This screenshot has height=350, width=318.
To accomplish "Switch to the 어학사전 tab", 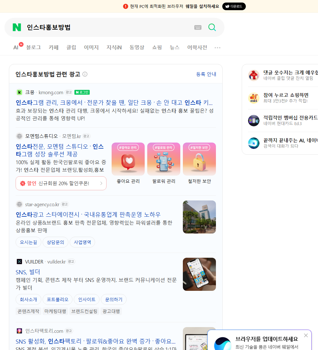I will 197,47.
